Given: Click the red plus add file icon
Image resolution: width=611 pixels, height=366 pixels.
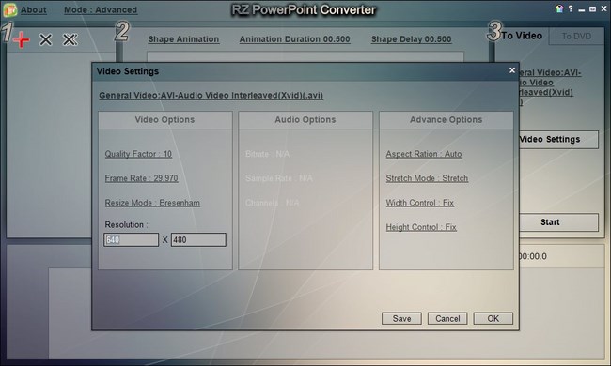Looking at the screenshot, I should tap(22, 39).
